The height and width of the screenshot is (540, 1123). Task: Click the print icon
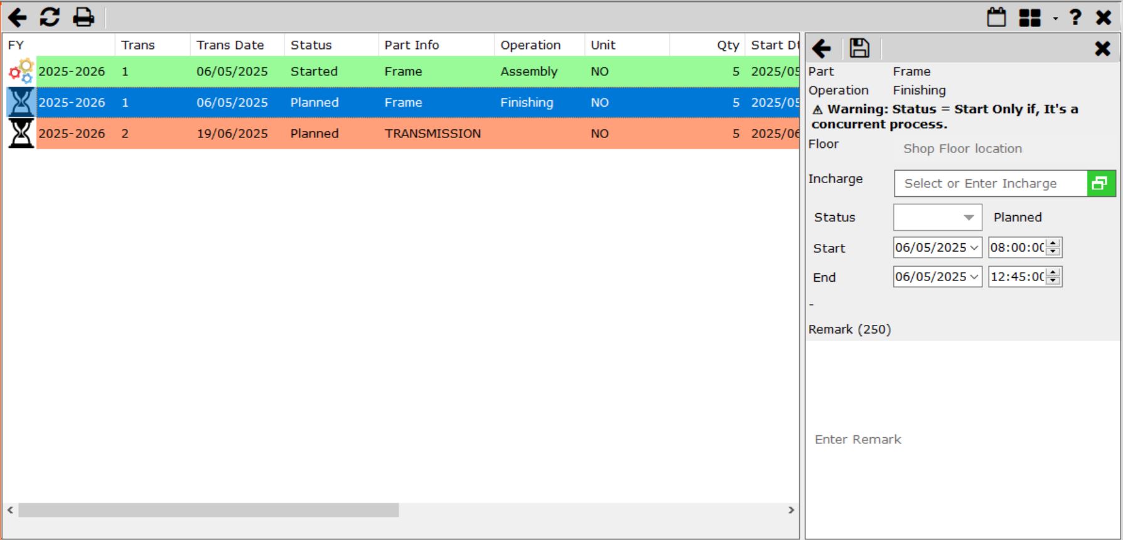click(83, 17)
